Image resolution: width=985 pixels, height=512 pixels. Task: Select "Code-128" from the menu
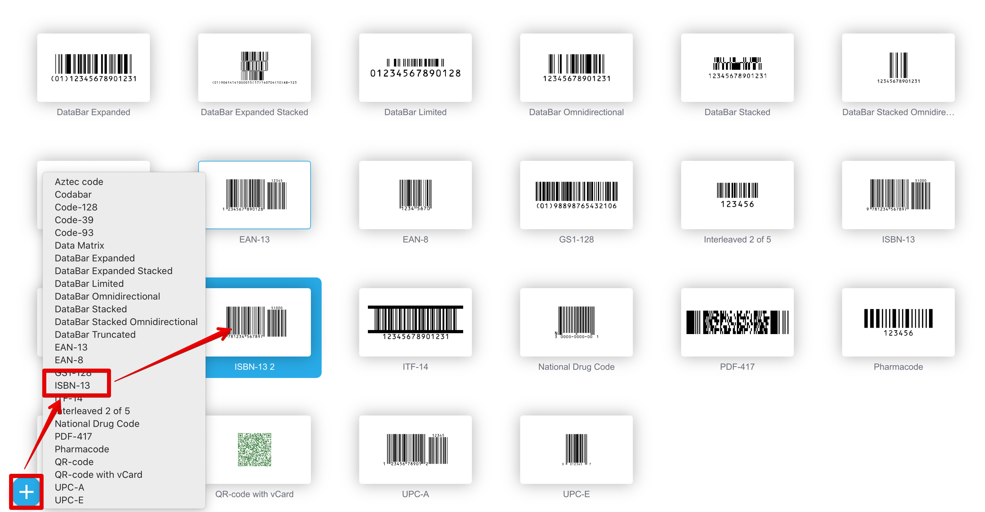(x=76, y=207)
